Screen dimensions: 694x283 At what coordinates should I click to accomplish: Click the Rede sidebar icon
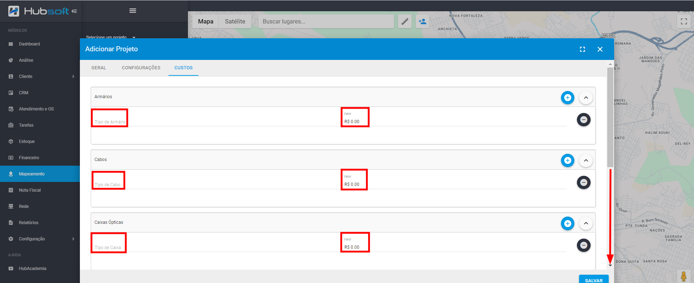click(x=11, y=206)
